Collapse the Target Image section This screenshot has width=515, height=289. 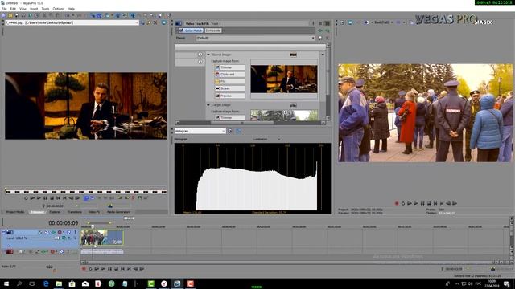[208, 105]
